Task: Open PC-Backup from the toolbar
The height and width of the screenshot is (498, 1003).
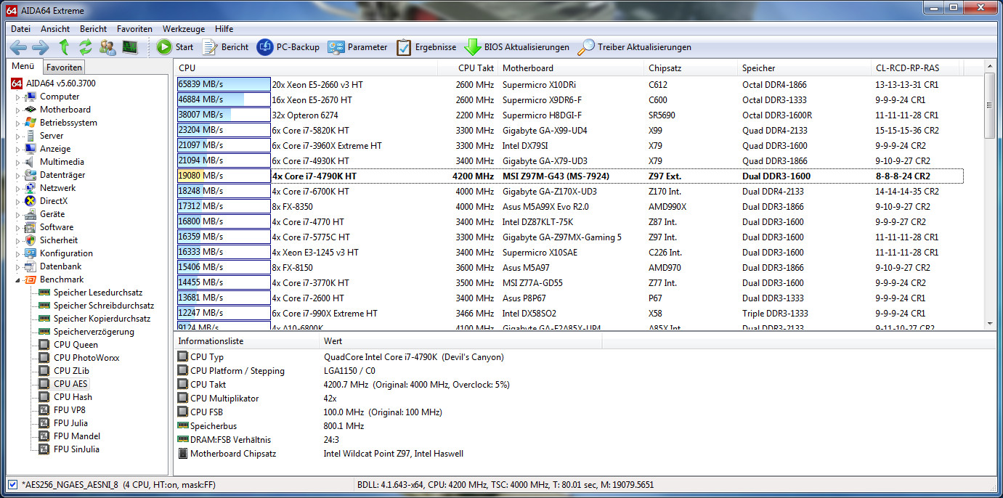Action: click(288, 47)
